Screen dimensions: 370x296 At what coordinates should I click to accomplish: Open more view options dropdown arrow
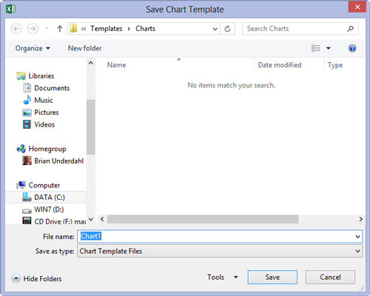(x=329, y=48)
